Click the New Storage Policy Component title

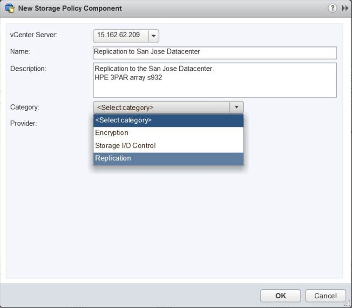[x=70, y=8]
